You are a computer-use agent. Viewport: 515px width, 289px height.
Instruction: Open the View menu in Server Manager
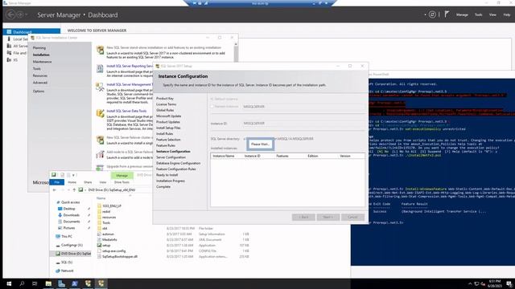tap(492, 14)
